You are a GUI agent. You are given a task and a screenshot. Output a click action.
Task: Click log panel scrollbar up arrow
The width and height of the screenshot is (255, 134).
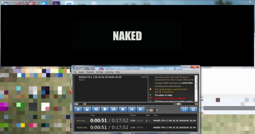196,77
